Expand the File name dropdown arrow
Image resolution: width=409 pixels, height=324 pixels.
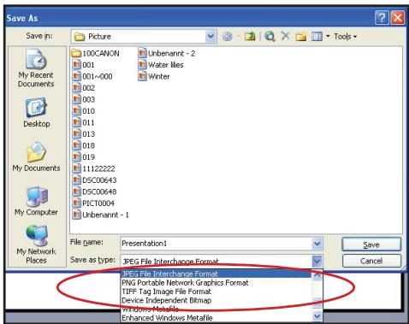(x=317, y=244)
